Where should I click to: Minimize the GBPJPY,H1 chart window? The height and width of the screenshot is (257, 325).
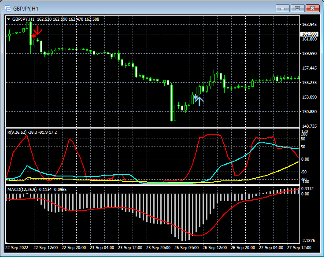click(283, 8)
